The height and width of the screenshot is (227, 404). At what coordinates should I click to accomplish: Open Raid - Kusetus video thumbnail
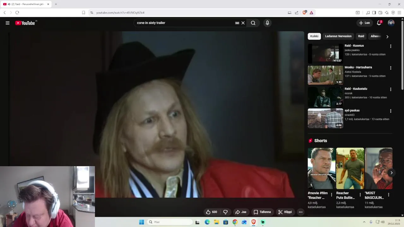(325, 53)
